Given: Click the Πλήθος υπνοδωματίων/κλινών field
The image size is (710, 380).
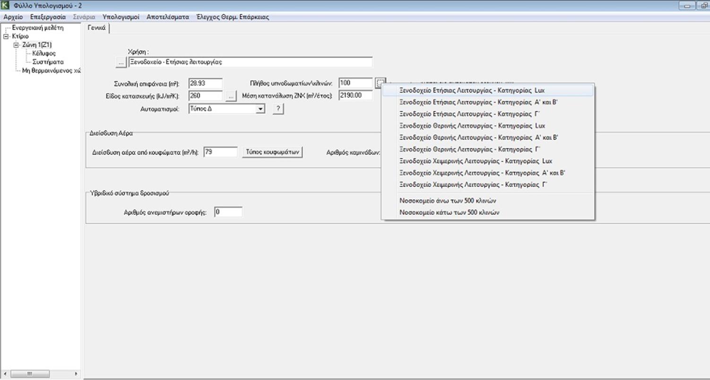Looking at the screenshot, I should [x=355, y=83].
